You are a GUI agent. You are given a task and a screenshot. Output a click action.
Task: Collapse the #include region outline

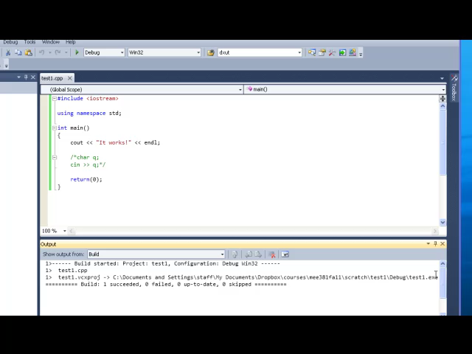[54, 98]
